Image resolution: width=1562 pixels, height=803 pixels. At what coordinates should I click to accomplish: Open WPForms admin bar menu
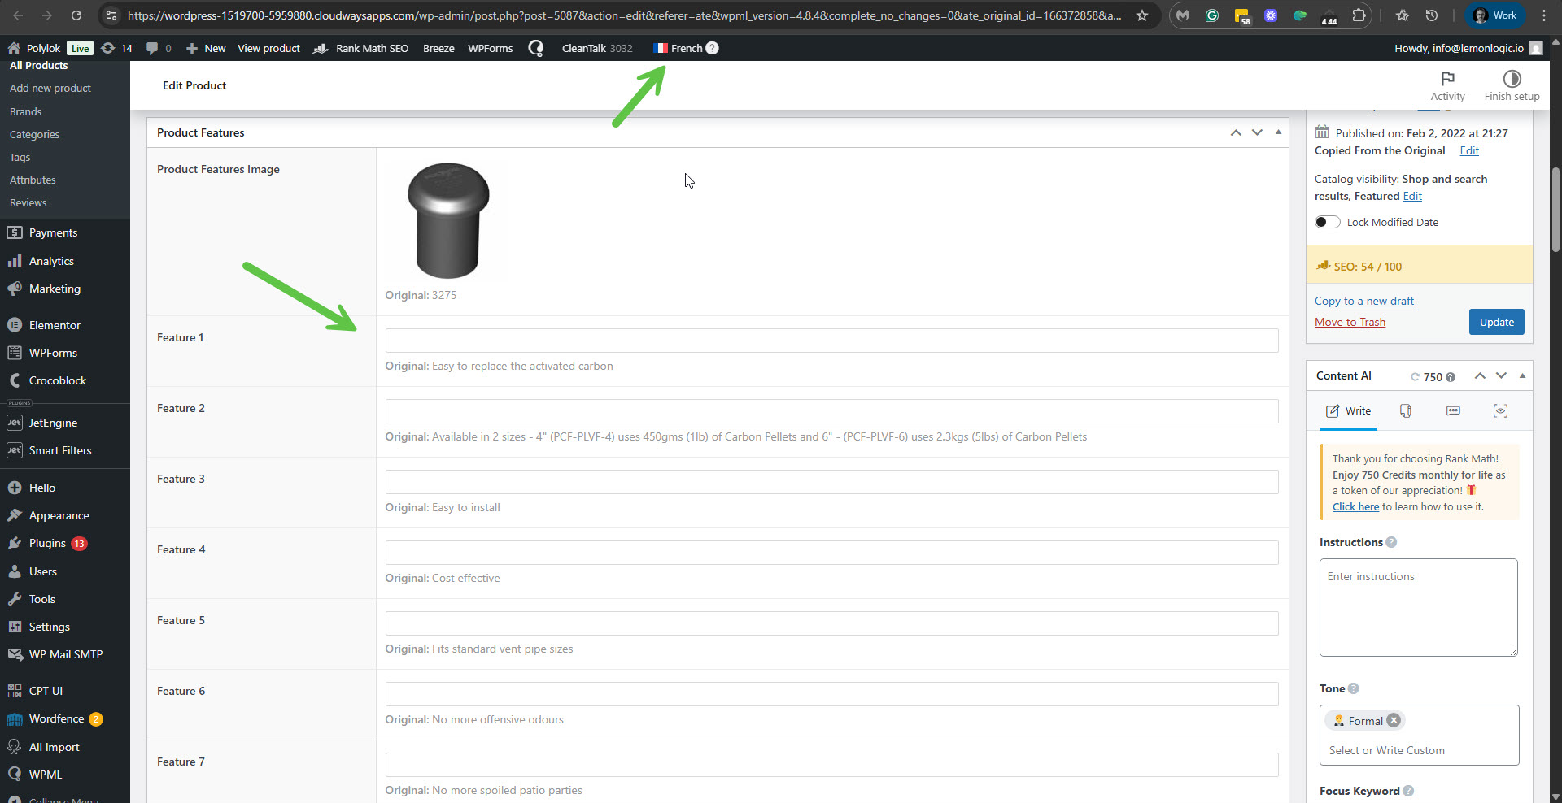pyautogui.click(x=491, y=48)
